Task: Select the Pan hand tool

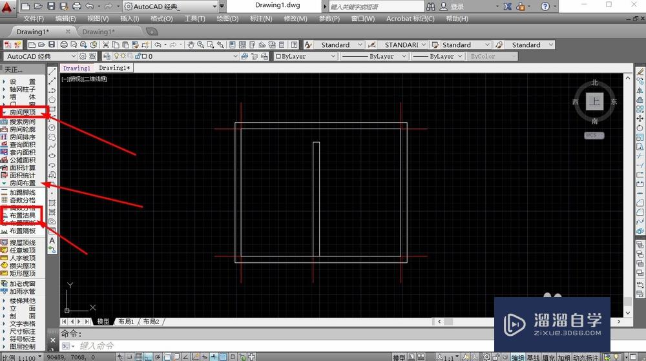Action: 191,45
